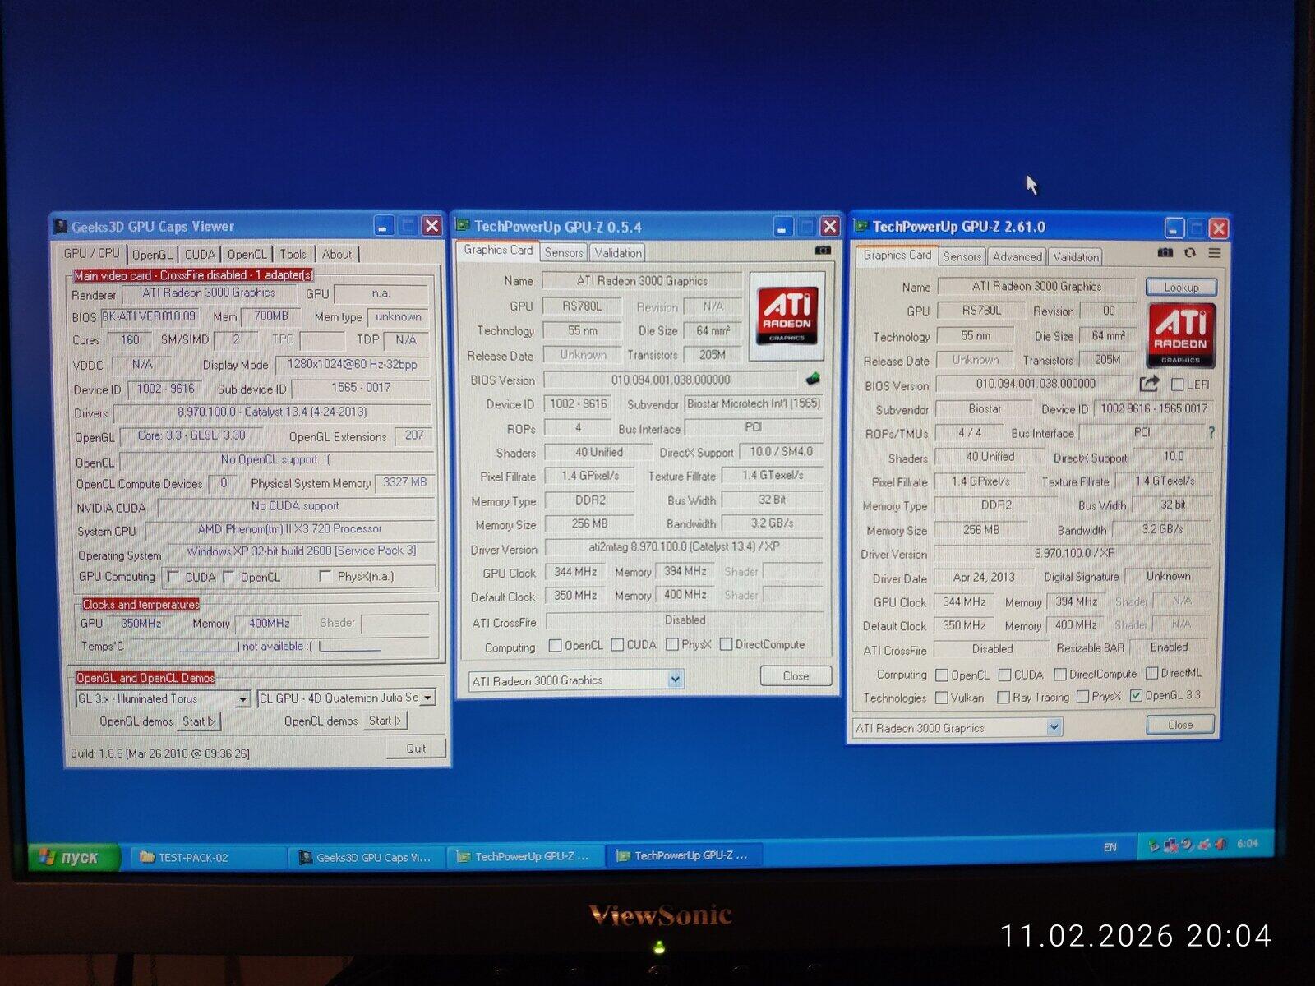The image size is (1315, 986).
Task: Switch to the Validation tab in GPU-Z 0.5.4
Action: tap(617, 253)
